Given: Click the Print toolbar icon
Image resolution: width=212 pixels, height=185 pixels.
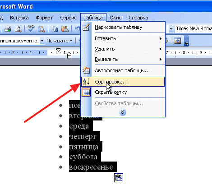Looking at the screenshot, I should pos(8,29).
